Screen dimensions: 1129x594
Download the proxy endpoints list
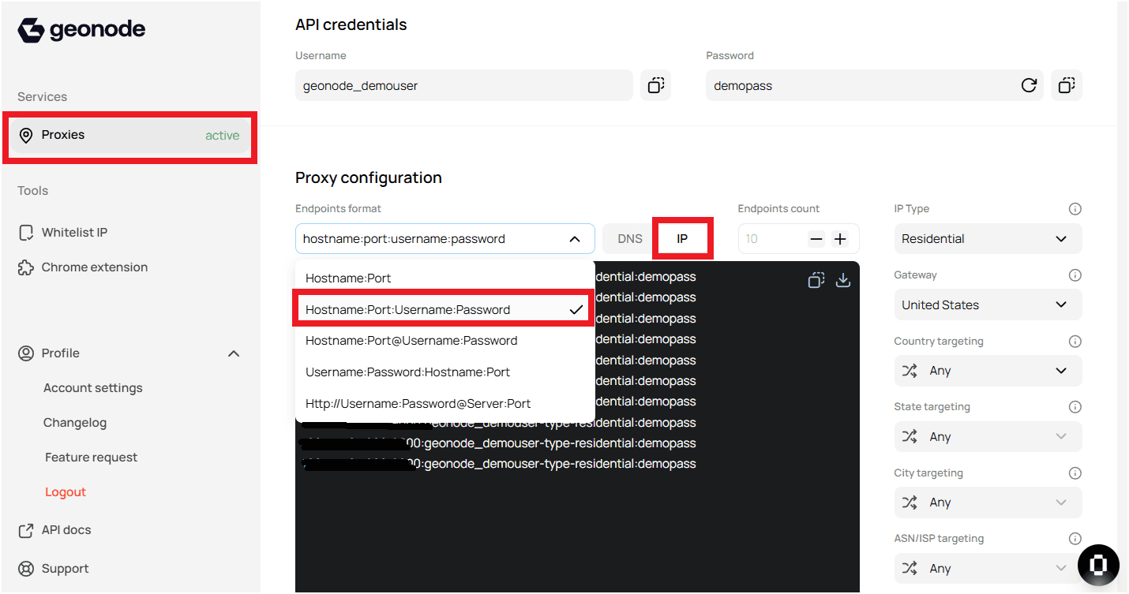pyautogui.click(x=843, y=279)
